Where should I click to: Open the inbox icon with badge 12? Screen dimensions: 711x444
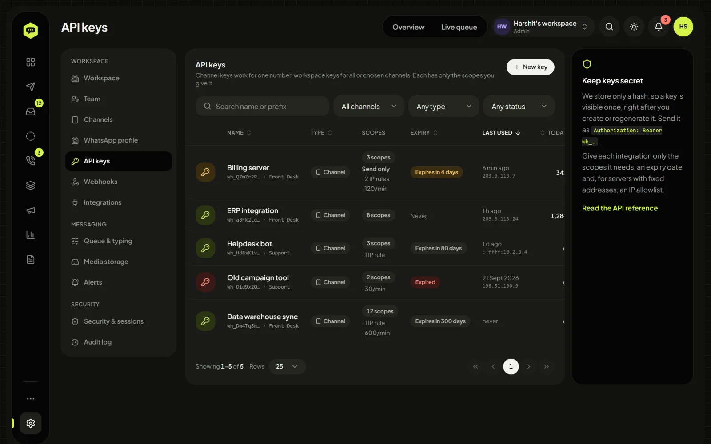30,111
